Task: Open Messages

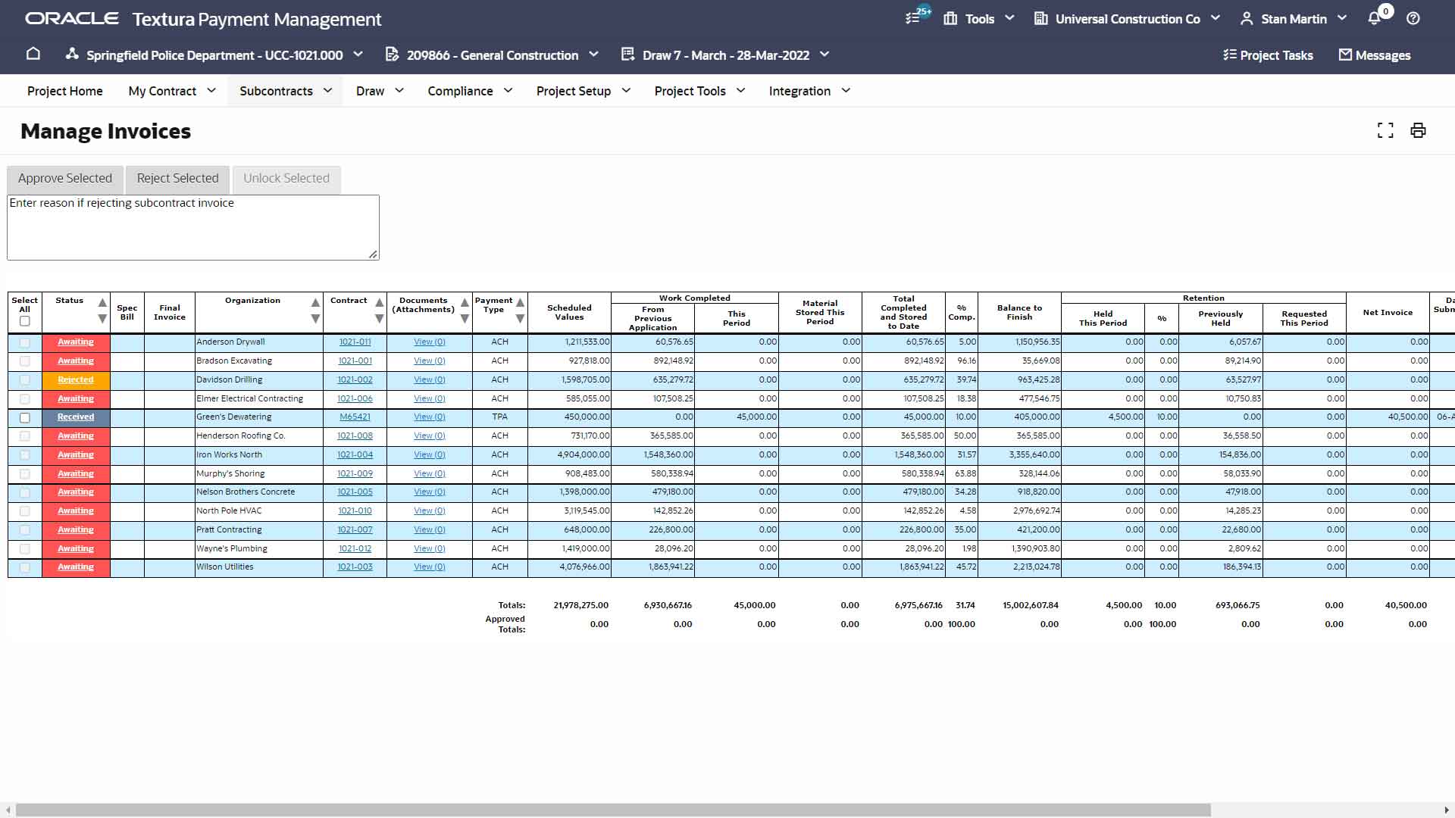Action: click(1374, 55)
